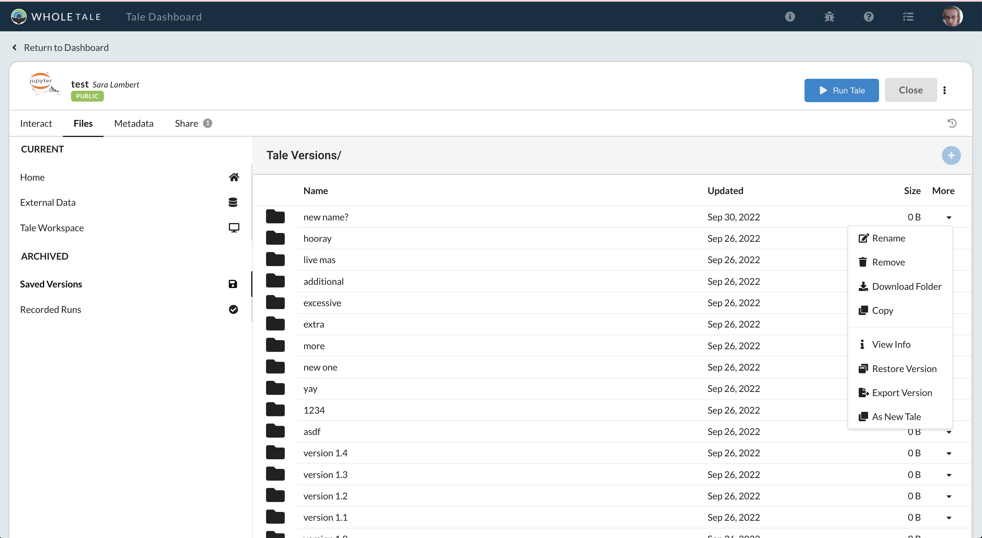Image resolution: width=982 pixels, height=538 pixels.
Task: Open the Interact tab
Action: coord(36,123)
